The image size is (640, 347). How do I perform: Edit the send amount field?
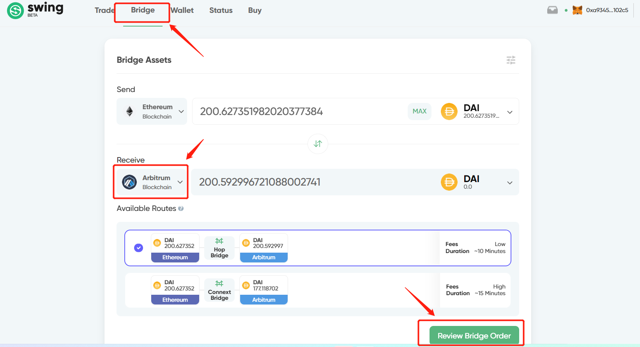pos(300,112)
